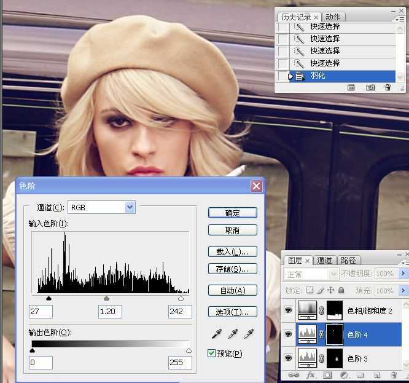Toggle lock image pixels brush icon
The width and height of the screenshot is (409, 383).
pos(321,290)
